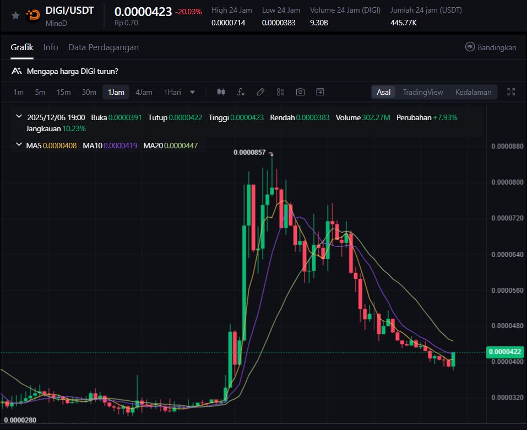Switch chart mode to TradingView
The width and height of the screenshot is (527, 430).
tap(422, 92)
